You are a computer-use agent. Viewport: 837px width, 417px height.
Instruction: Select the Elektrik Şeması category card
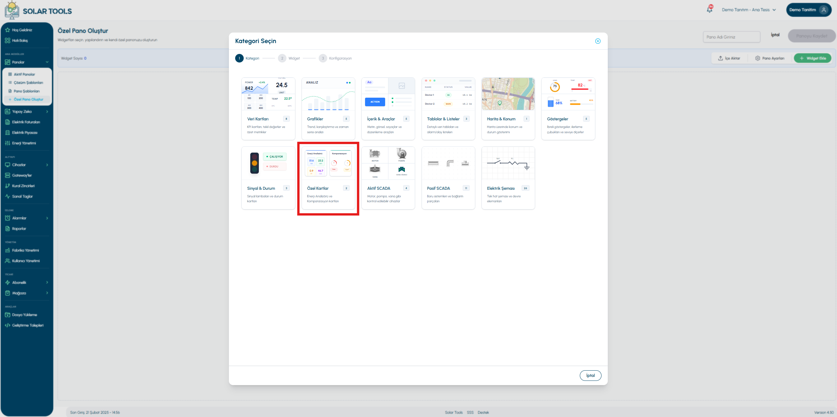click(508, 178)
